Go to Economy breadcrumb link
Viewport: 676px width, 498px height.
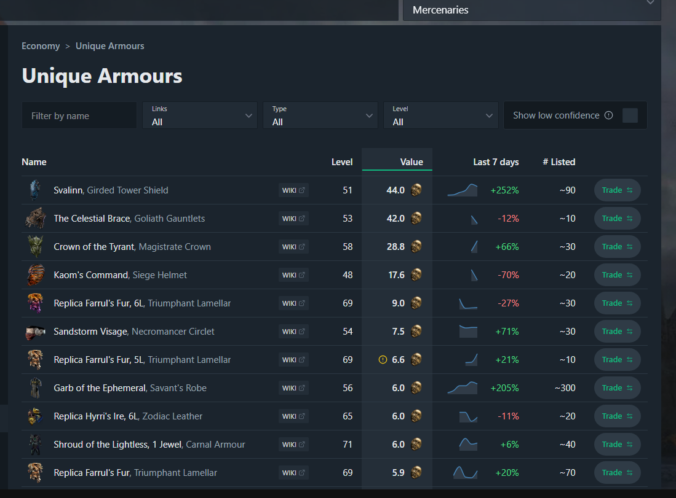click(41, 46)
